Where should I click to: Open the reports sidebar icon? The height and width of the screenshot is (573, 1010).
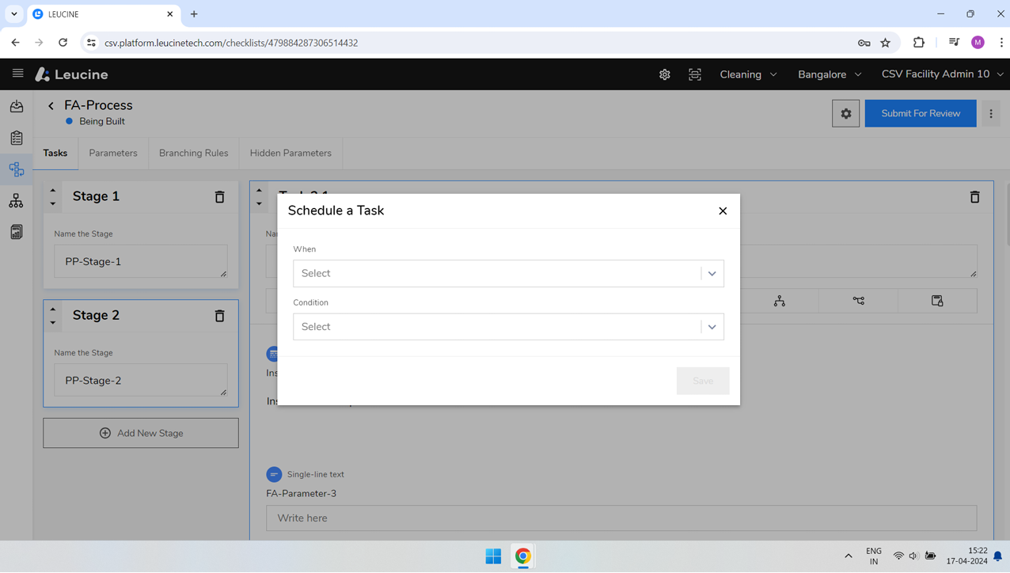tap(16, 231)
